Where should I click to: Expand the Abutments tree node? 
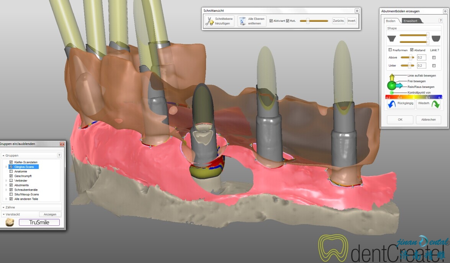[6, 185]
